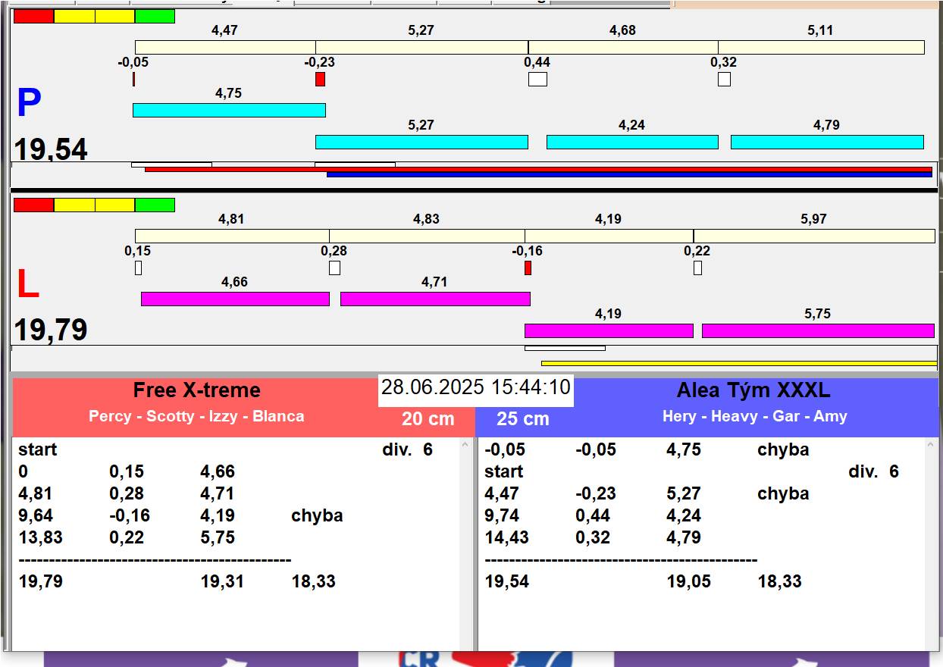Click the blue lane letter P
This screenshot has height=667, width=943.
pos(29,103)
